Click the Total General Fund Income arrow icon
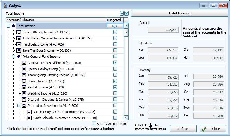The width and height of the screenshot is (230, 136). [19, 57]
